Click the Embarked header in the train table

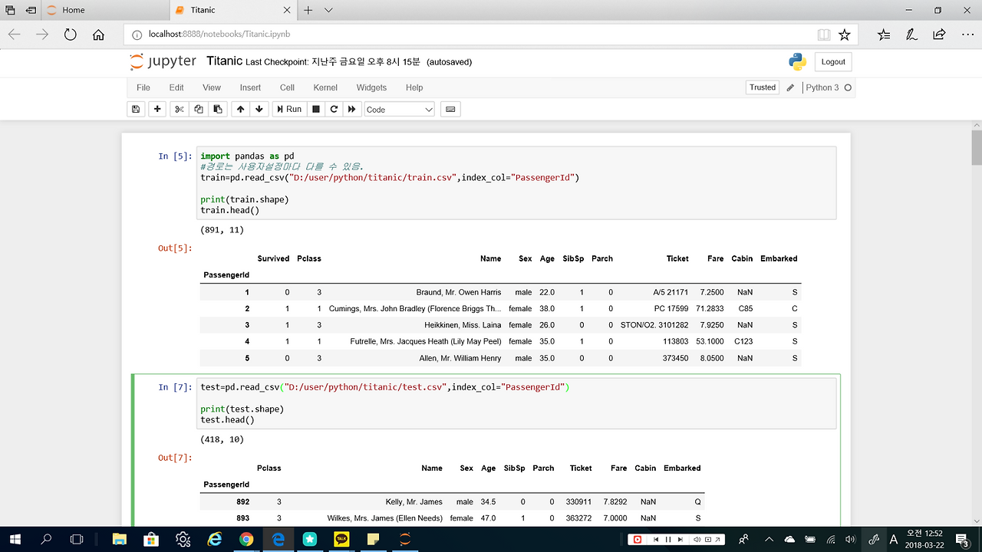(779, 258)
